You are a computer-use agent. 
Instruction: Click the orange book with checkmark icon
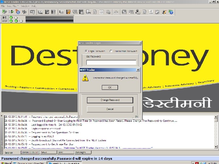(x=68, y=12)
